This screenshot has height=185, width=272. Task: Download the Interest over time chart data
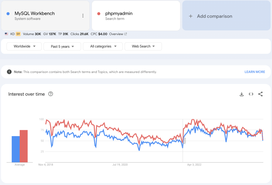point(242,94)
